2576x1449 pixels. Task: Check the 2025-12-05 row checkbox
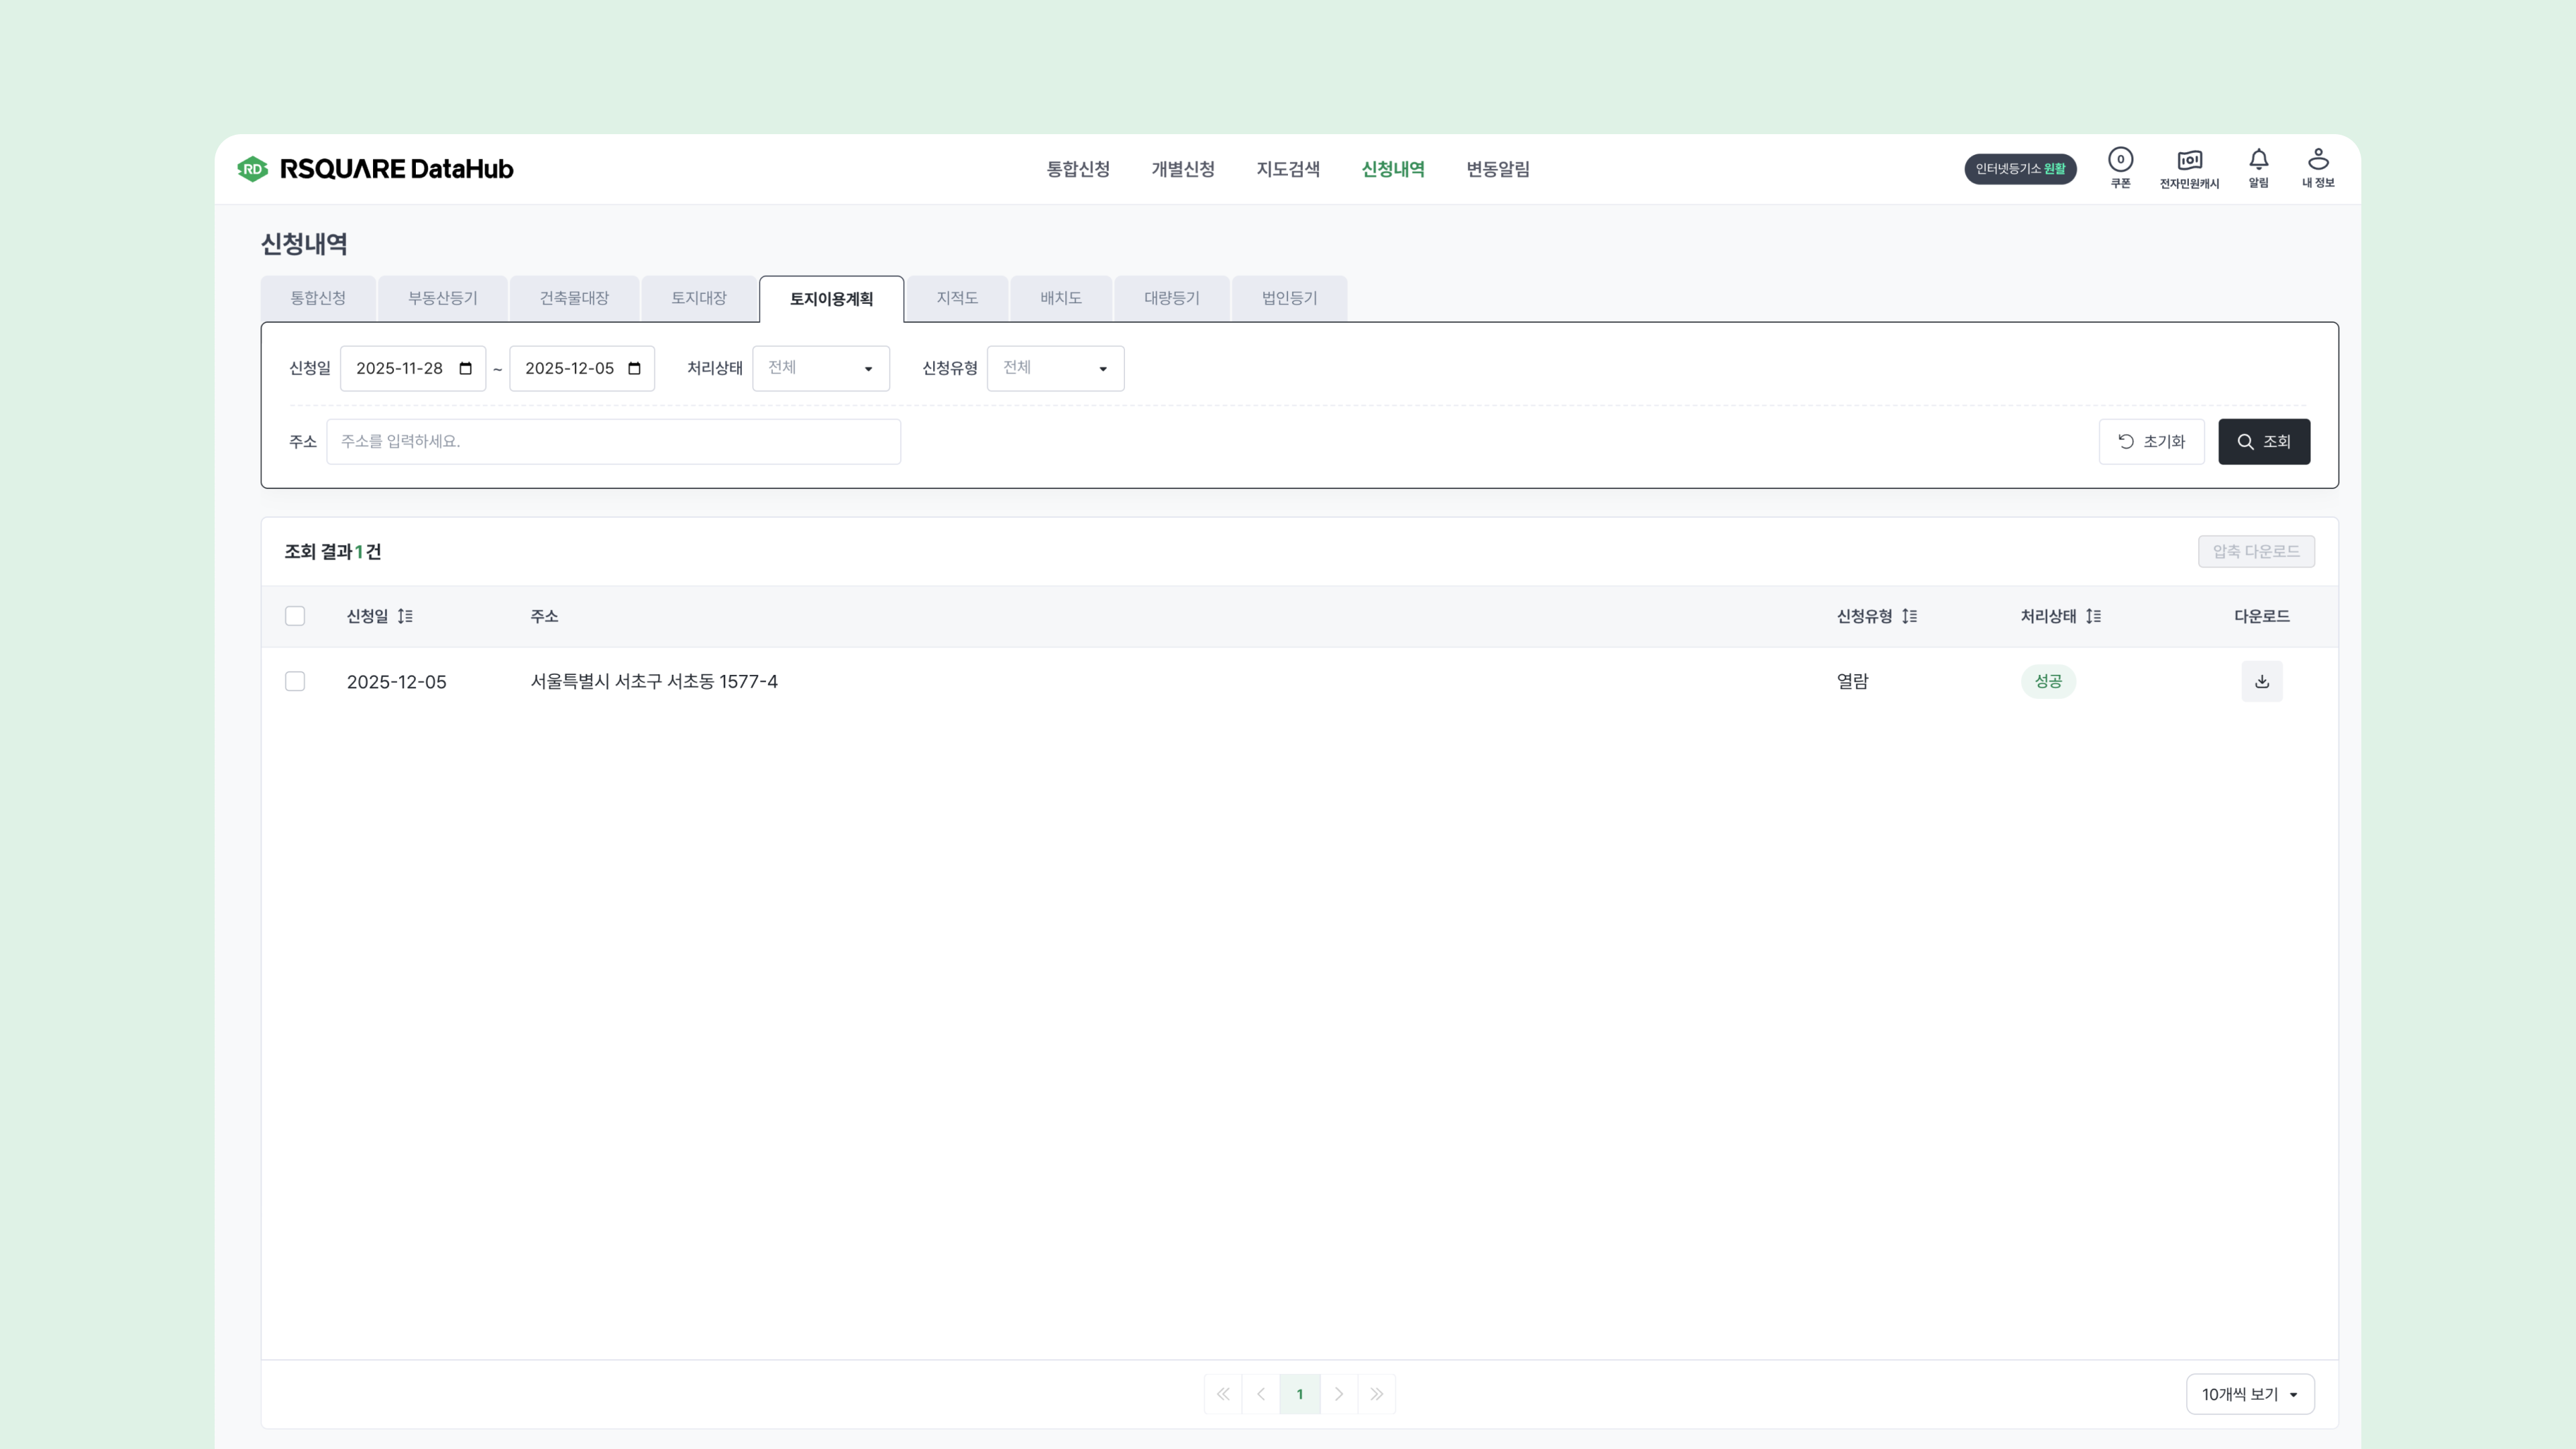pos(295,681)
